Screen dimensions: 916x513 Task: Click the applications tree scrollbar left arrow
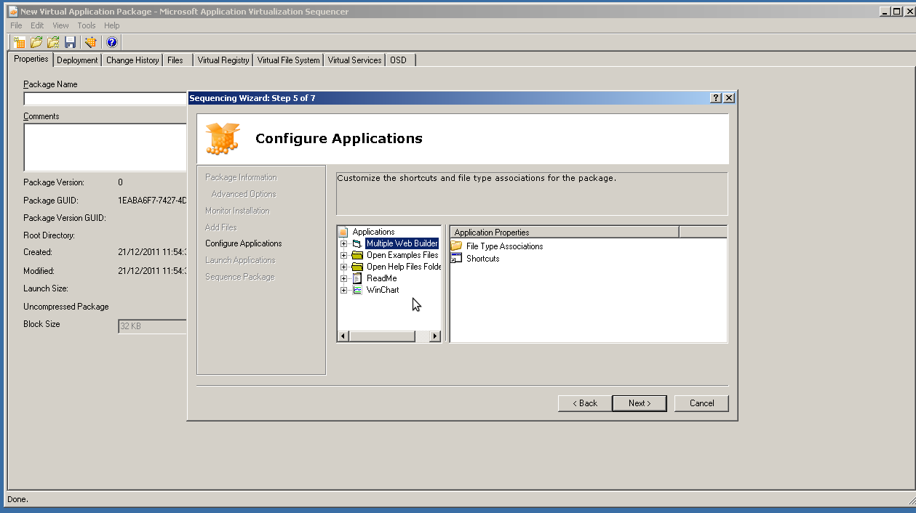[x=343, y=336]
